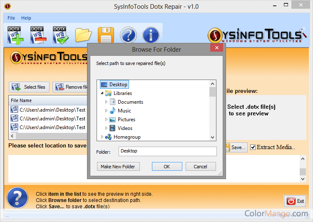Click the floppy disk save toolbar icon
313x222 pixels.
(x=106, y=35)
